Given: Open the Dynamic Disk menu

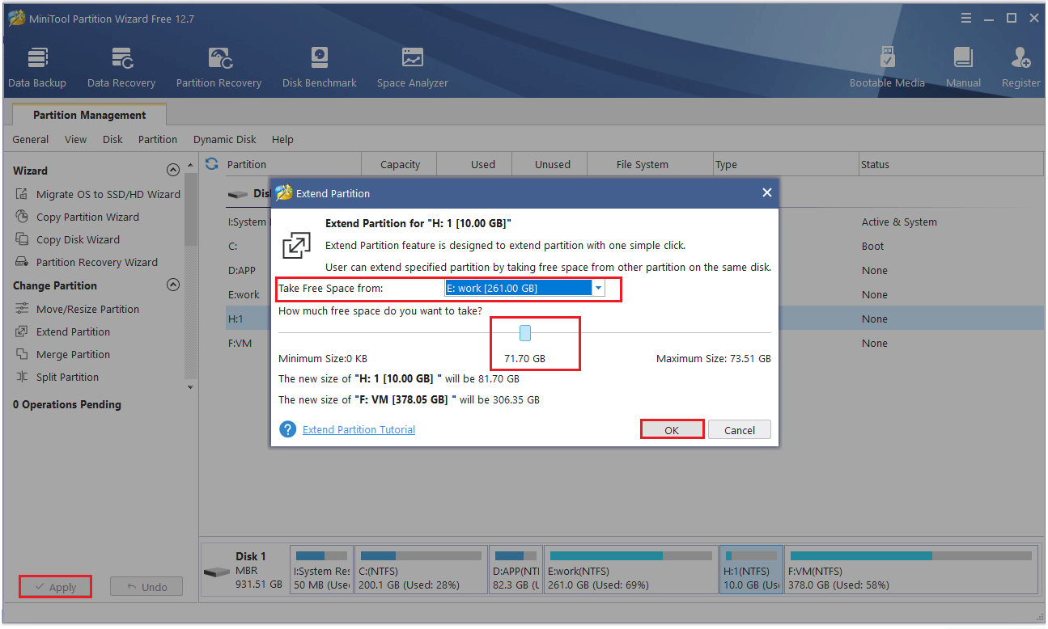Looking at the screenshot, I should 225,139.
